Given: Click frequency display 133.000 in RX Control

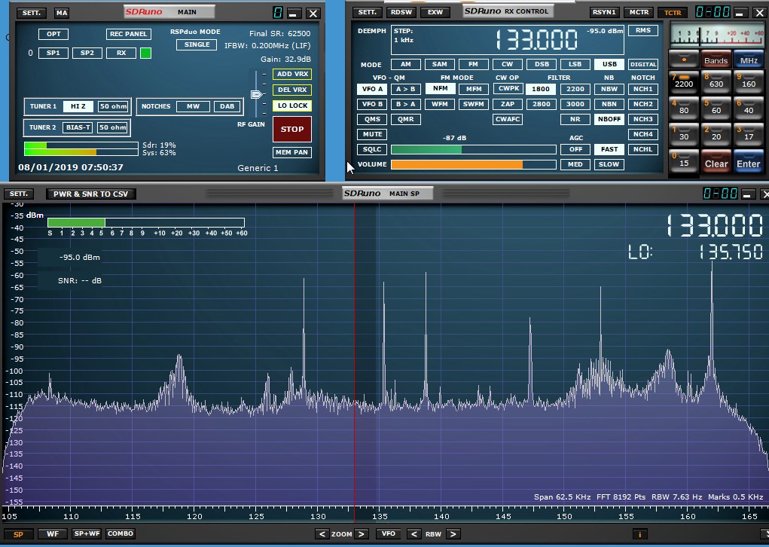Looking at the screenshot, I should [x=536, y=40].
